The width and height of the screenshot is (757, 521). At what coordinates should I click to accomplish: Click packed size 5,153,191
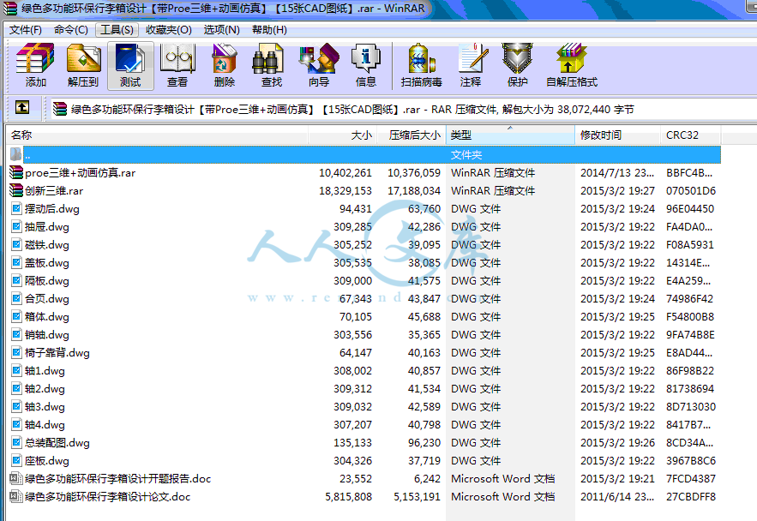417,496
